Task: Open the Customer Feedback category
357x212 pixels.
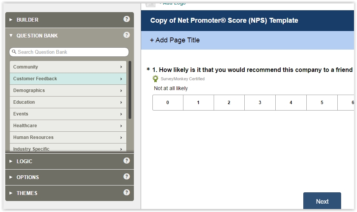Action: (x=68, y=79)
